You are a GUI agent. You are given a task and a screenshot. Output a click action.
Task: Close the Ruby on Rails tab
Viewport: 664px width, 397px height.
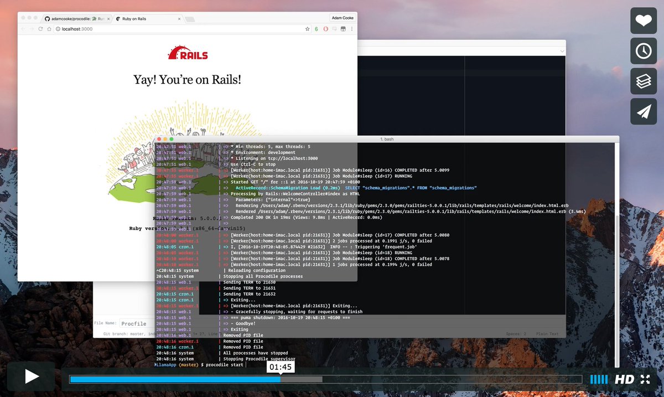pos(179,18)
